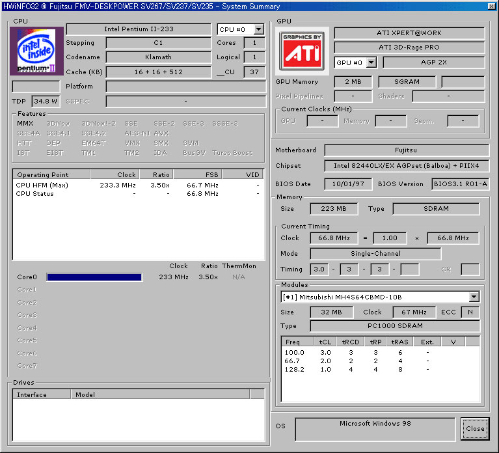This screenshot has width=499, height=453.
Task: Select the CPU HFM (Max) row
Action: click(138, 185)
